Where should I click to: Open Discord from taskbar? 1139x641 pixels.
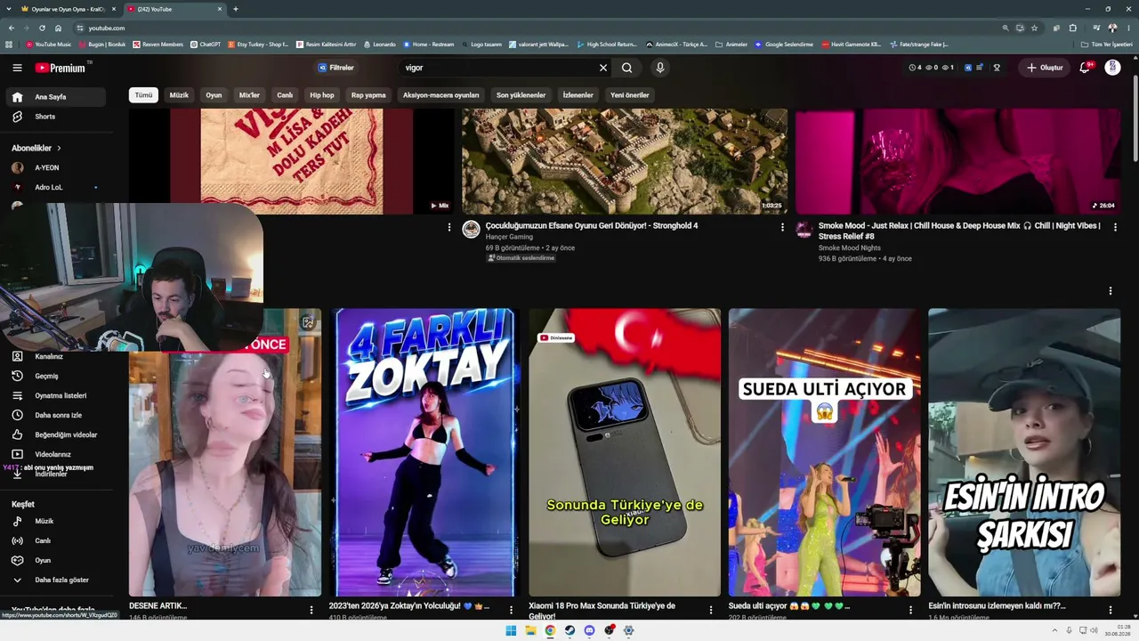click(589, 630)
